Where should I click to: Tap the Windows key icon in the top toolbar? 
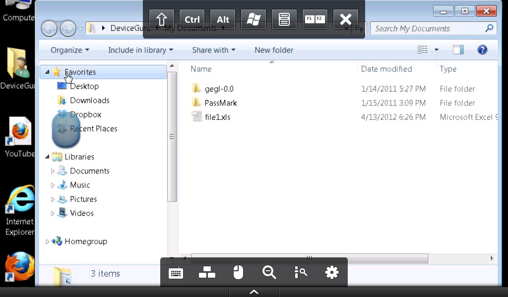point(254,19)
